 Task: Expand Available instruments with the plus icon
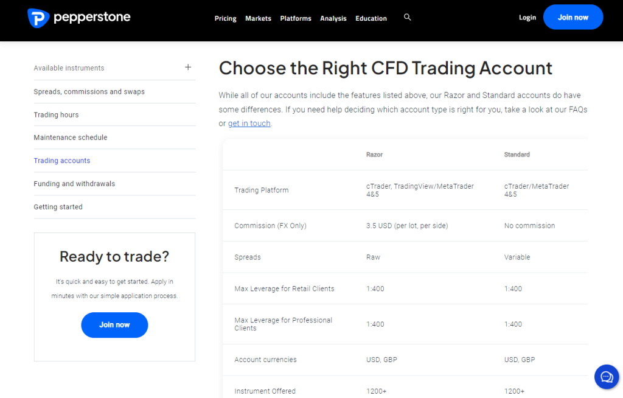188,67
